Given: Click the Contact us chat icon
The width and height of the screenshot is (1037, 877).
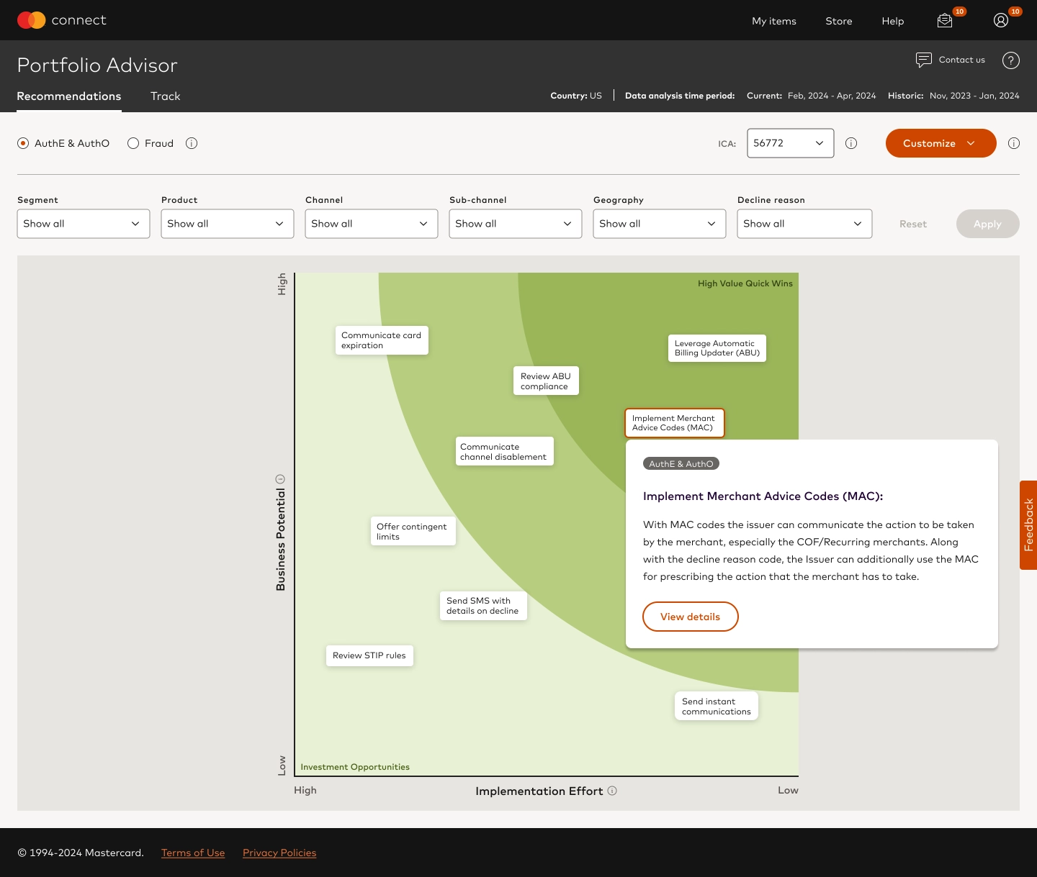Looking at the screenshot, I should point(923,60).
